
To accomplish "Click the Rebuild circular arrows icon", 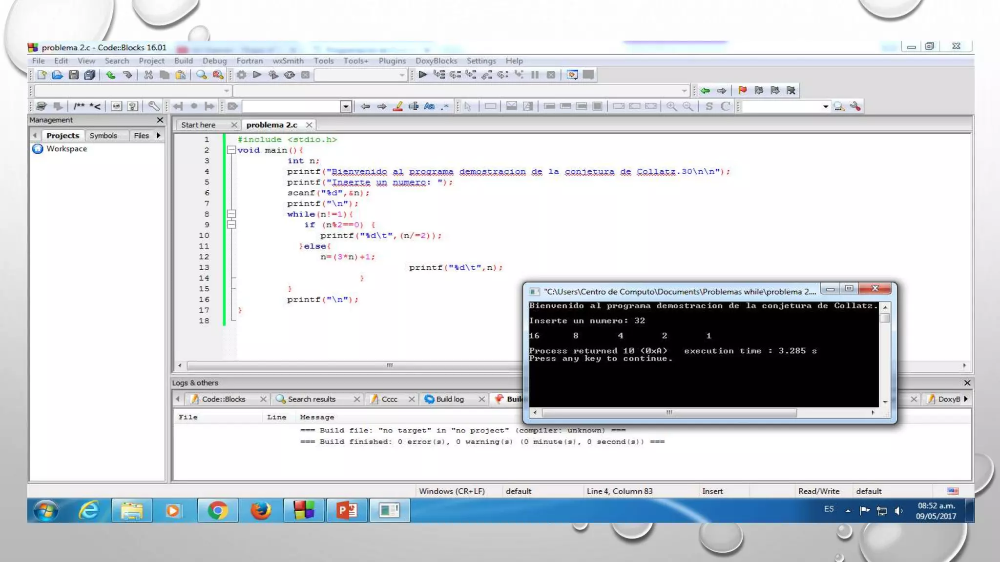I will [290, 75].
